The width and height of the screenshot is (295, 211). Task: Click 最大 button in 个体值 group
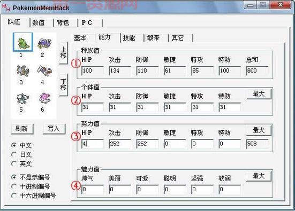coord(259,93)
